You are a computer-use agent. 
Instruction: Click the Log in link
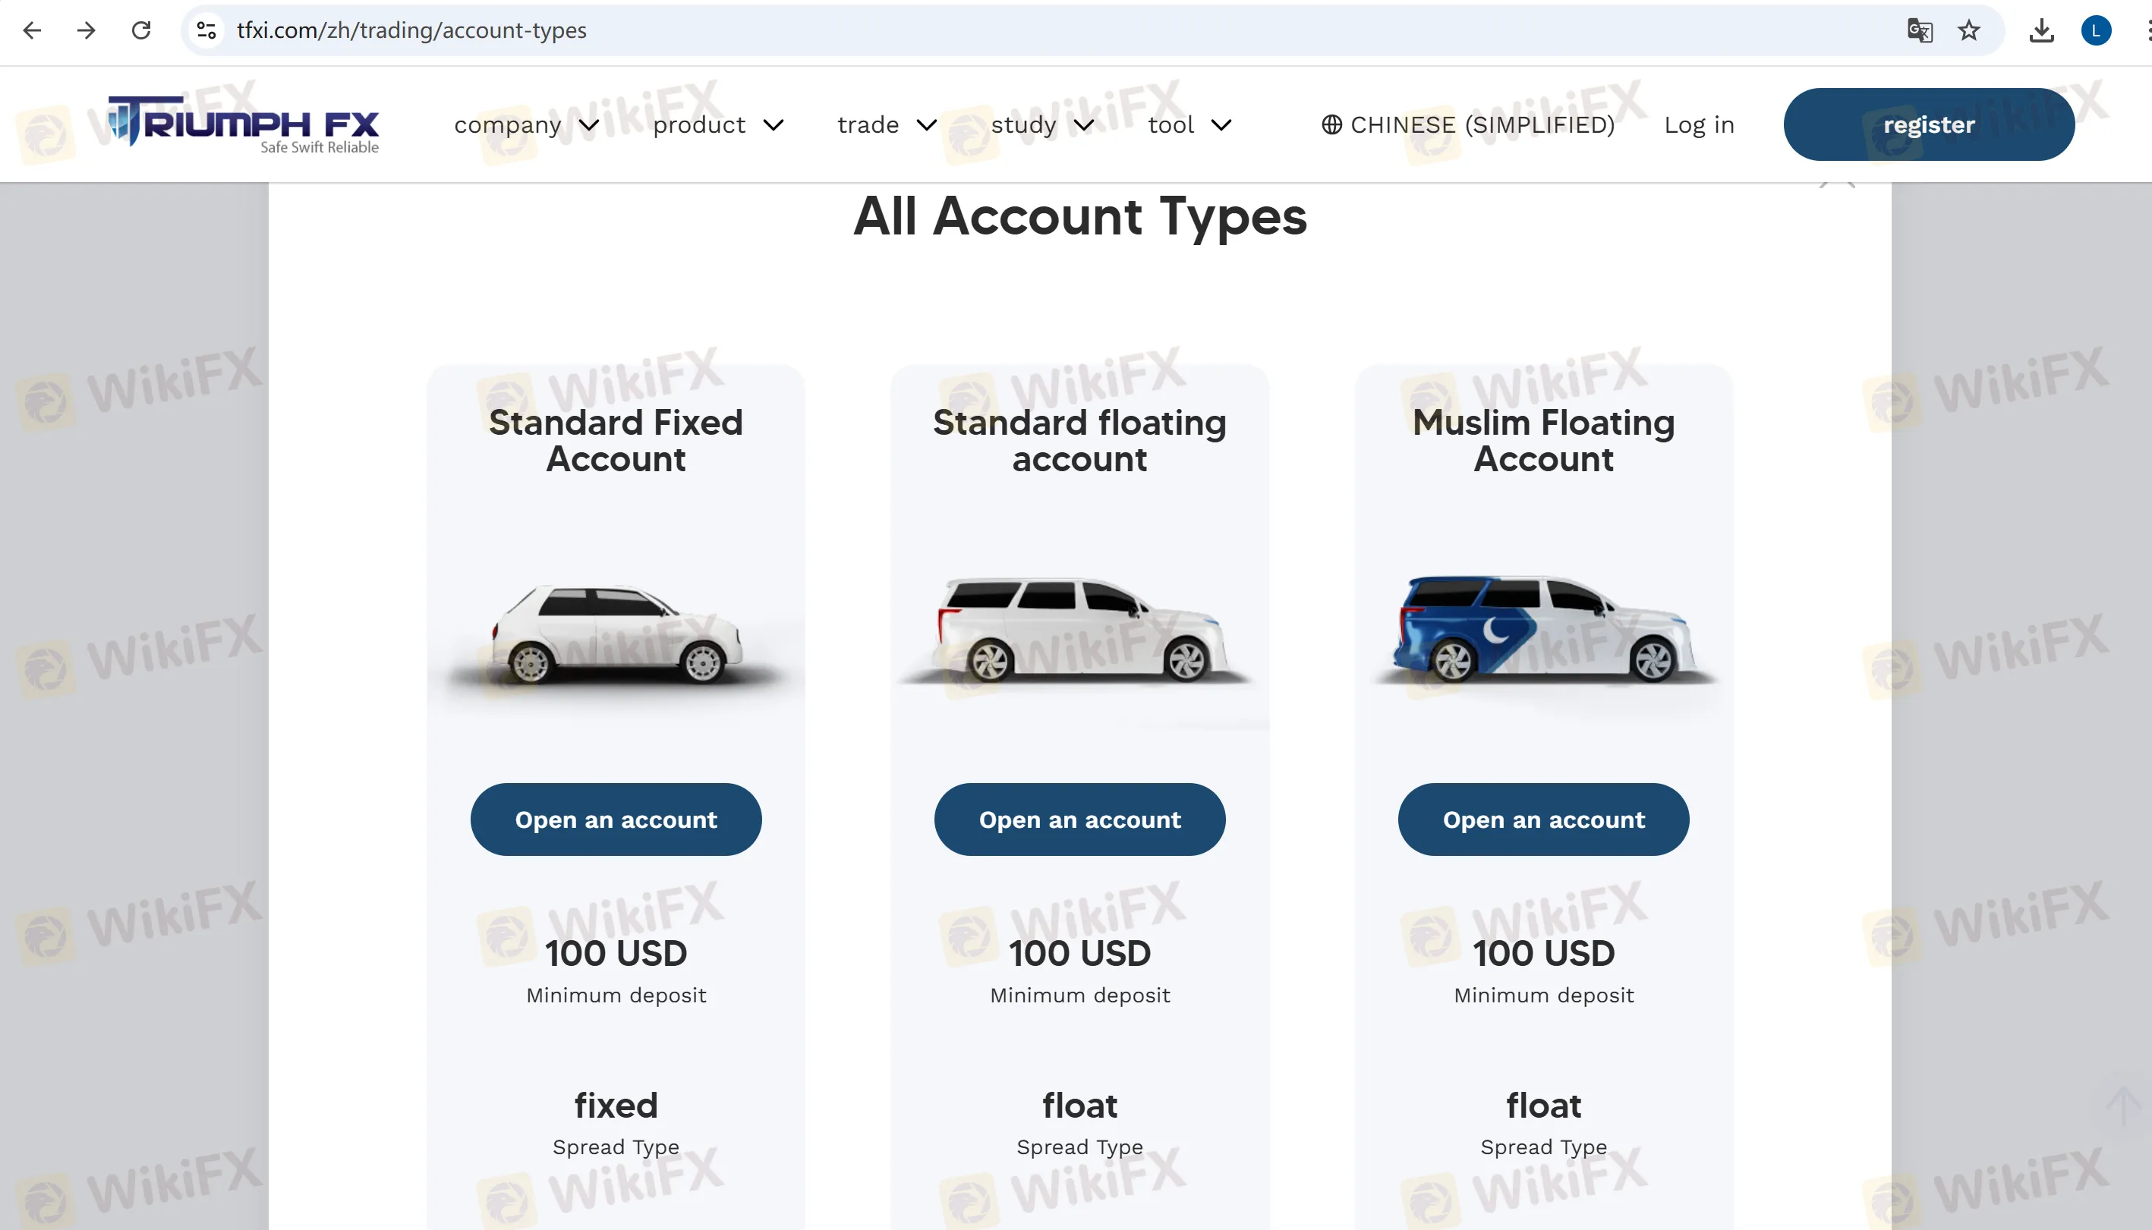pyautogui.click(x=1699, y=125)
